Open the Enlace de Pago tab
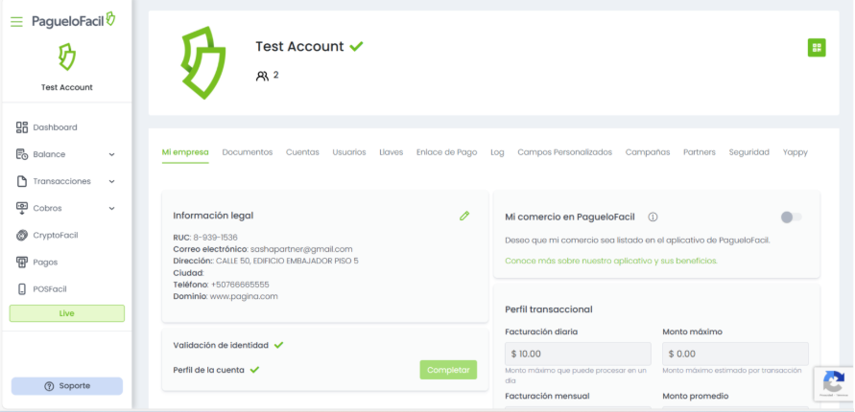 [446, 152]
